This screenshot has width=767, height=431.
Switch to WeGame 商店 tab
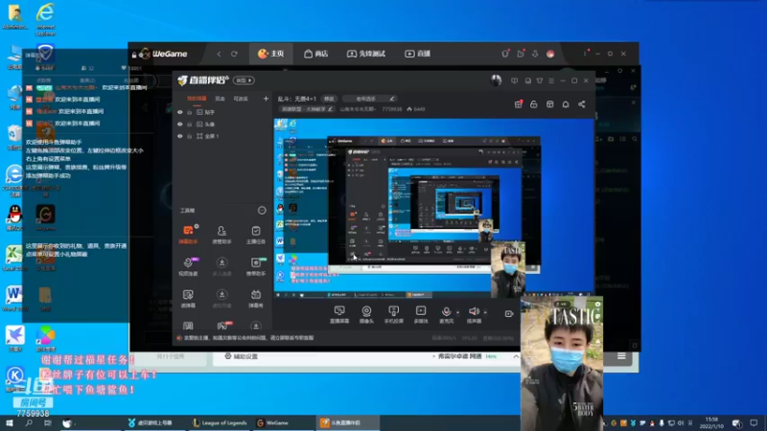click(x=316, y=54)
